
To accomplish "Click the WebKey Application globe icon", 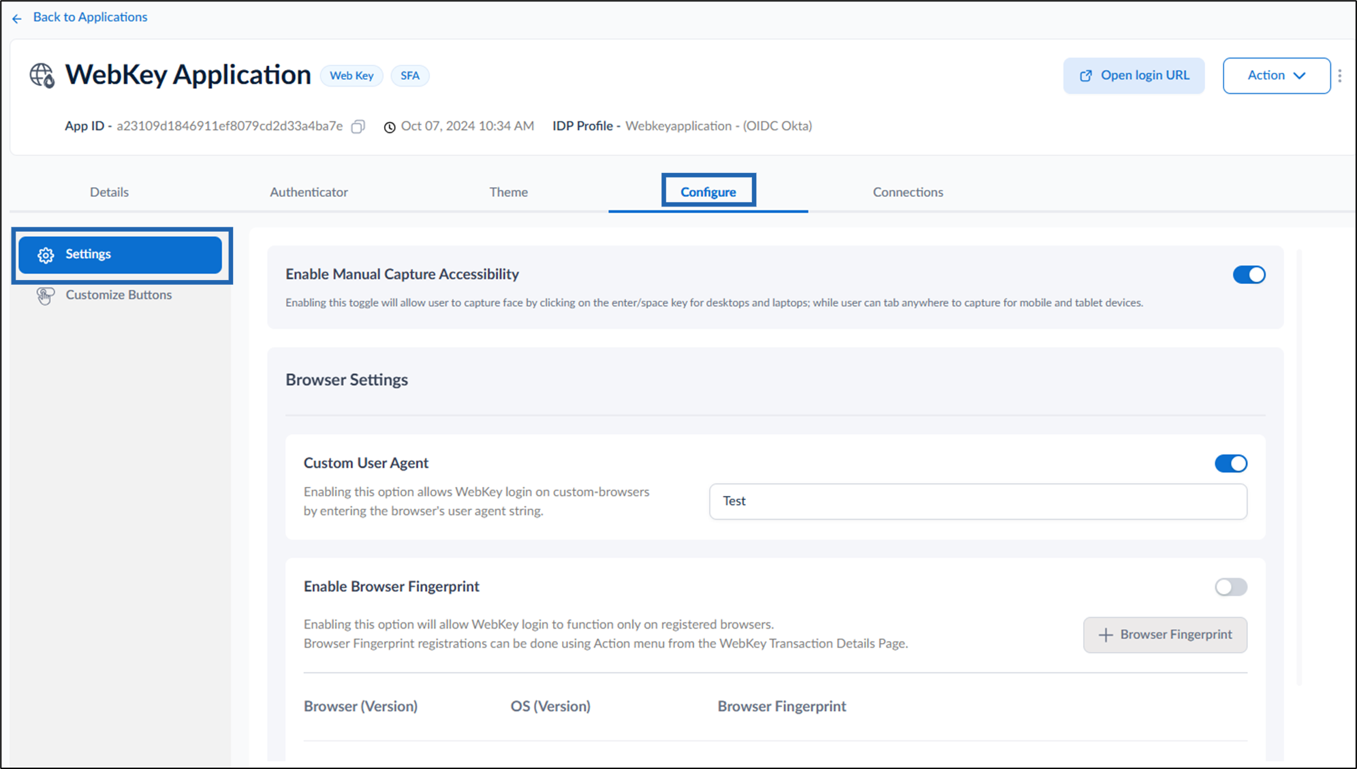I will (42, 76).
